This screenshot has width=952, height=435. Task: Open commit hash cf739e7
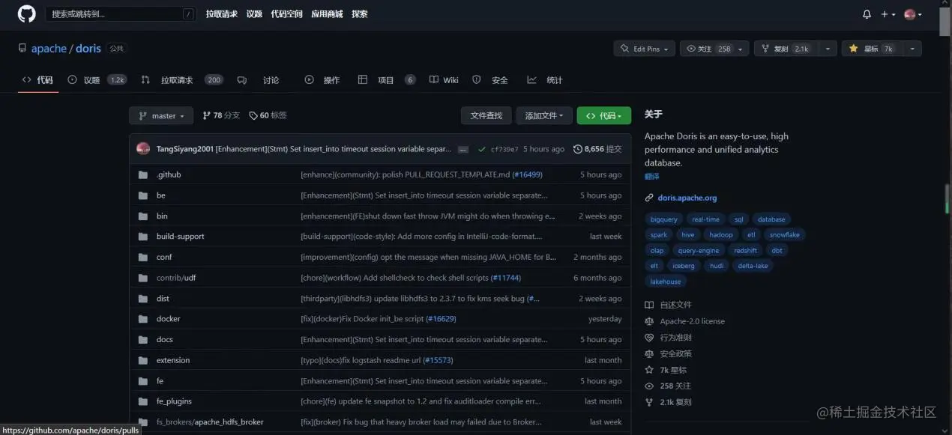(504, 149)
